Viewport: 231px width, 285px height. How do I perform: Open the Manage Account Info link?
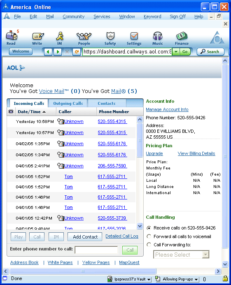[x=167, y=109]
